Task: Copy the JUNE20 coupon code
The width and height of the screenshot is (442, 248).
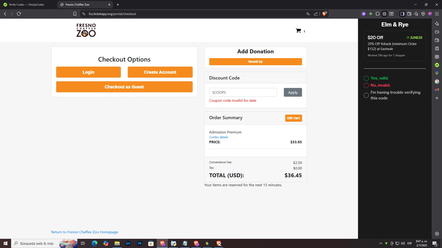Action: coord(415,38)
